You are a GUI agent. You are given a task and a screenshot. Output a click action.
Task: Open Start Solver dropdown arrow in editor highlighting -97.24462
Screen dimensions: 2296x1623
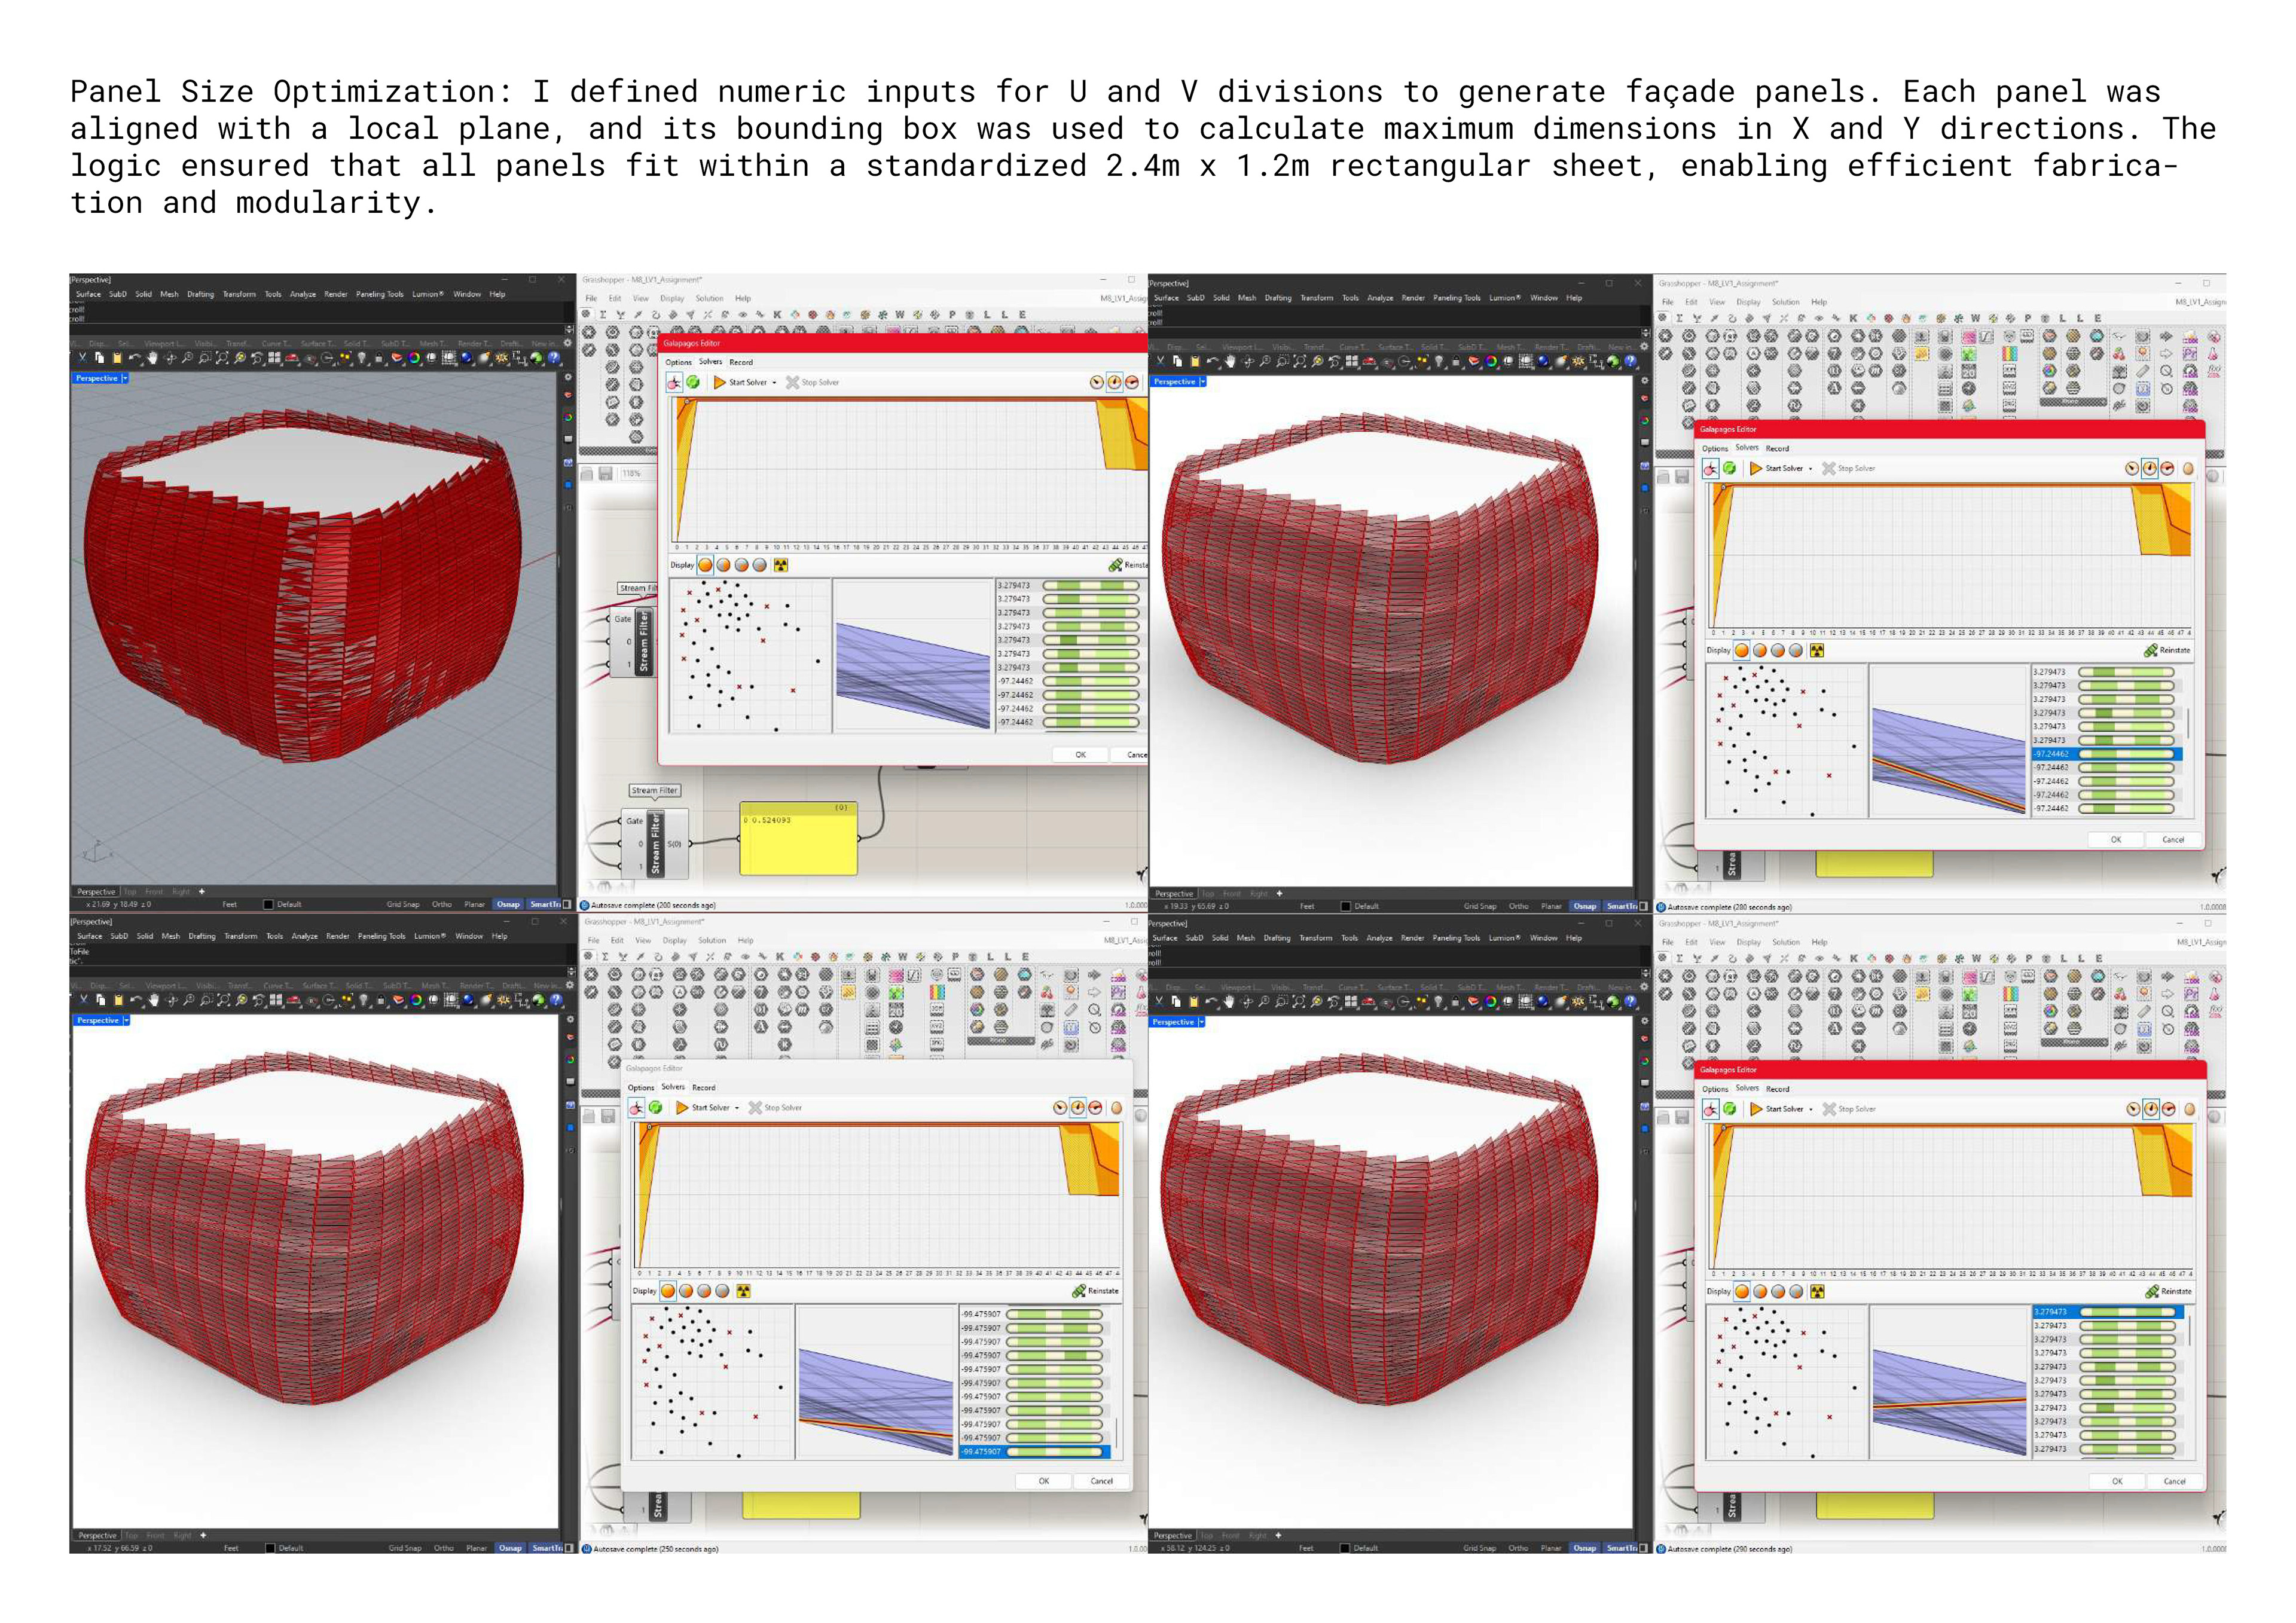[1810, 469]
